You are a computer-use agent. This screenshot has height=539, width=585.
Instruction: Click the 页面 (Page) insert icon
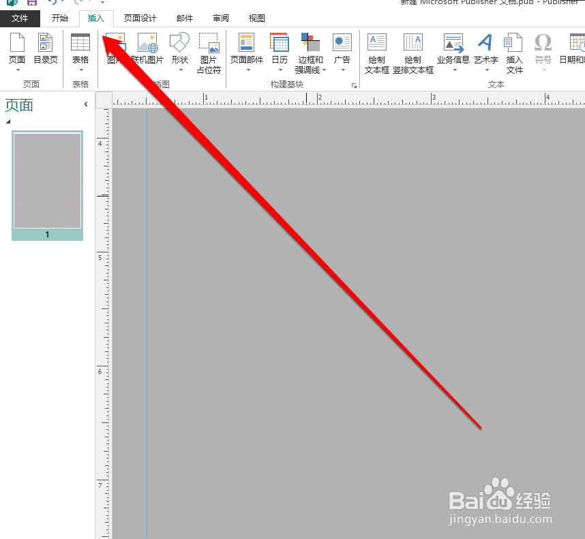pos(17,42)
